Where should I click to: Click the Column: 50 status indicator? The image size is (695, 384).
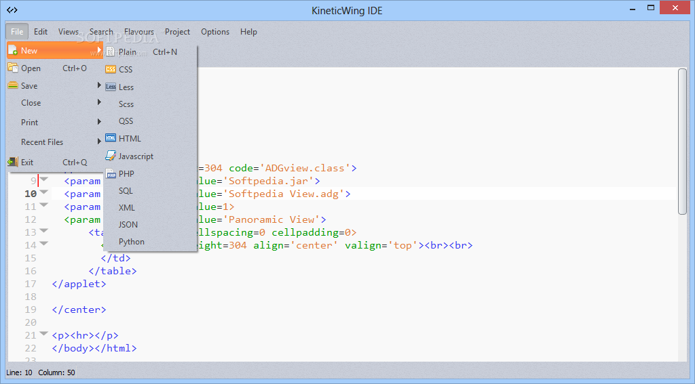point(56,372)
